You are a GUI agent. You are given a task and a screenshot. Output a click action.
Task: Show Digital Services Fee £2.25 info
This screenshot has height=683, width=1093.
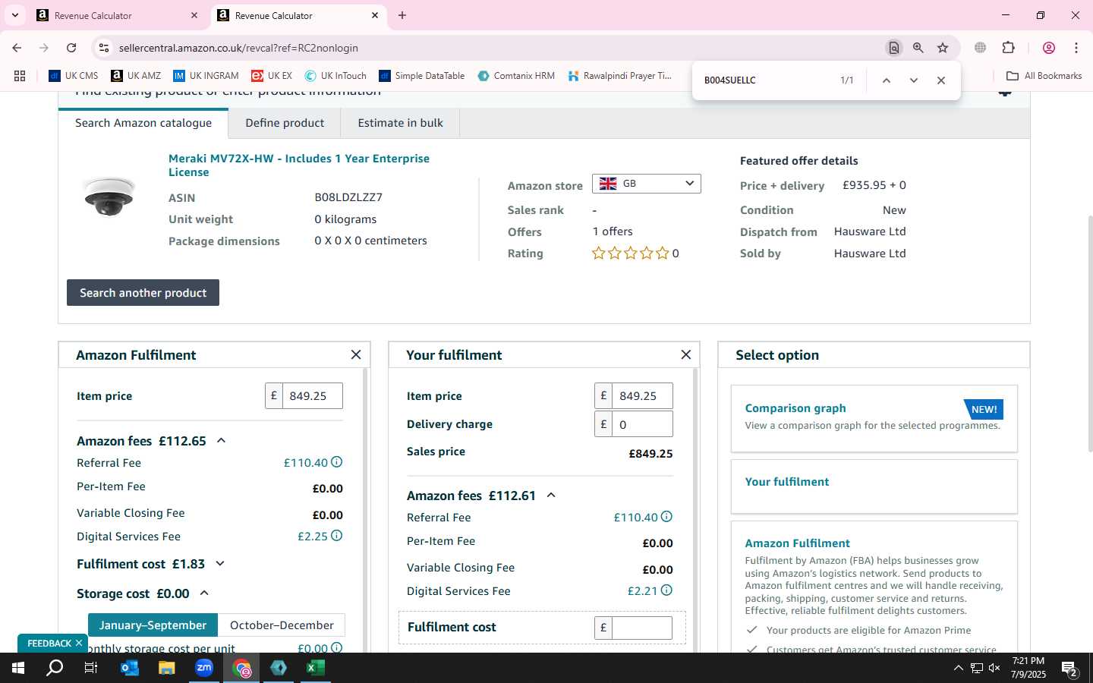pyautogui.click(x=337, y=536)
